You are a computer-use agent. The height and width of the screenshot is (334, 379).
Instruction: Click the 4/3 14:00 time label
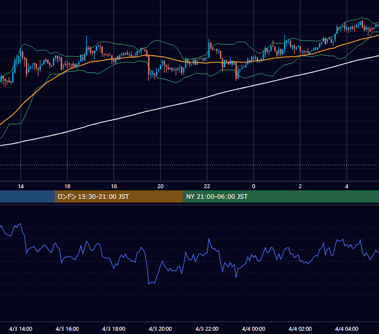21,328
